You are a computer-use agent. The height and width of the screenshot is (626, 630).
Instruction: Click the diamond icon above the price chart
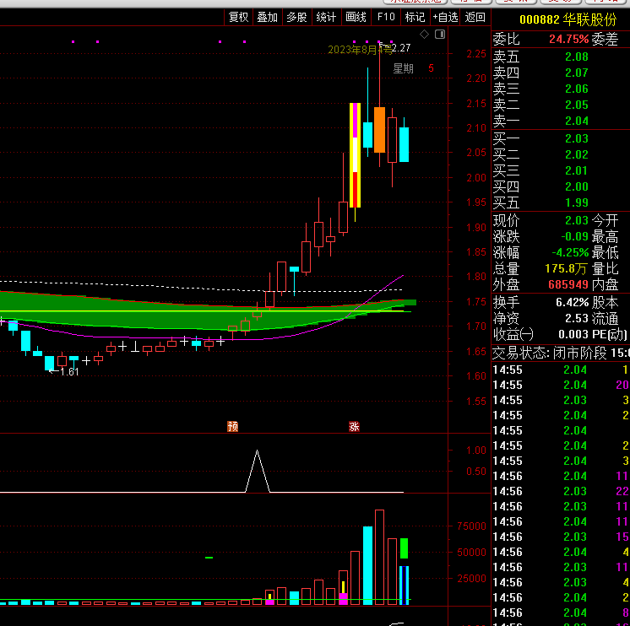pos(424,34)
